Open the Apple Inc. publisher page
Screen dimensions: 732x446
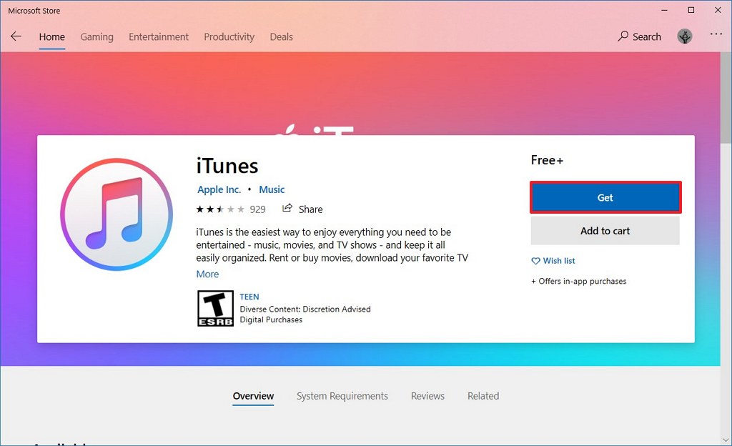[219, 189]
